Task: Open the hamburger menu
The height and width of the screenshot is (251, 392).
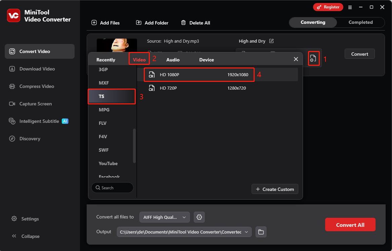Action: (350, 7)
